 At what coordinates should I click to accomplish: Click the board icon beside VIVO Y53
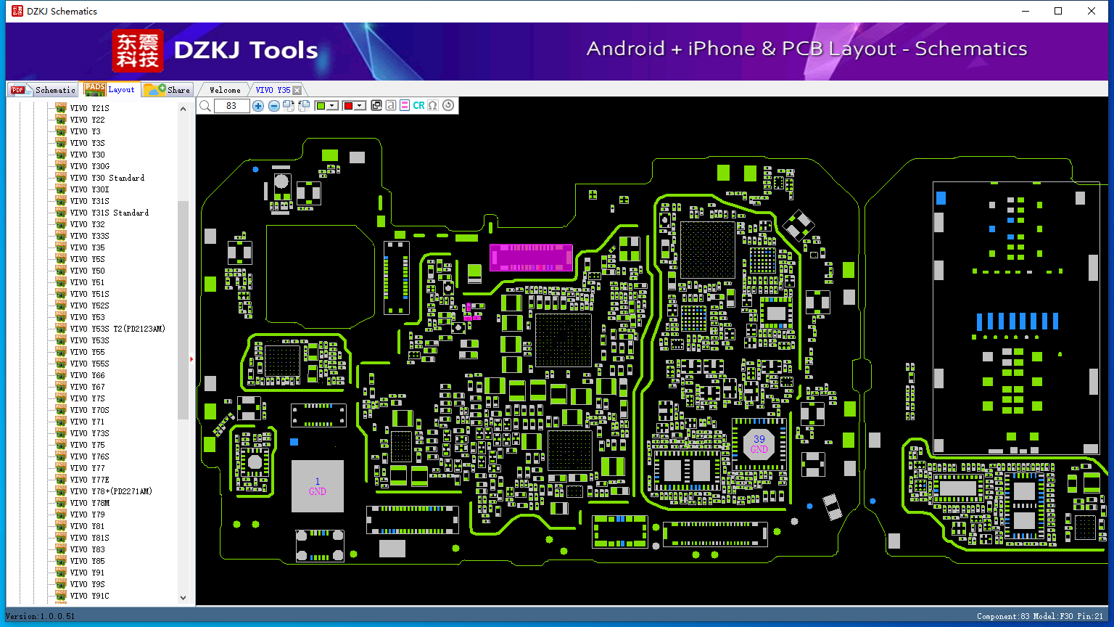click(61, 317)
